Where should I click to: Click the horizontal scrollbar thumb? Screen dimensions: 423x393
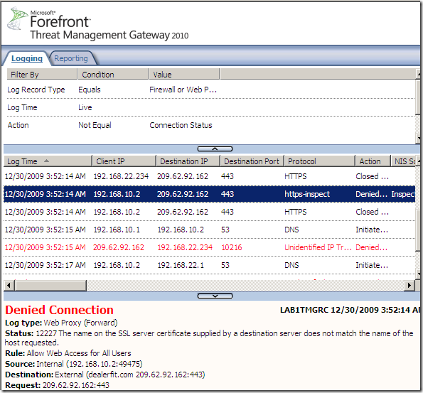(50, 285)
